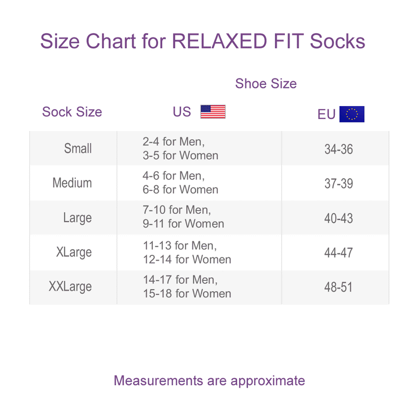Click the 40-43 EU size cell
Viewport: 416px width, 416px height.
[x=339, y=218]
